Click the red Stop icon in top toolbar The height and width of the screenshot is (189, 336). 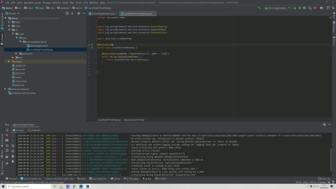(315, 8)
